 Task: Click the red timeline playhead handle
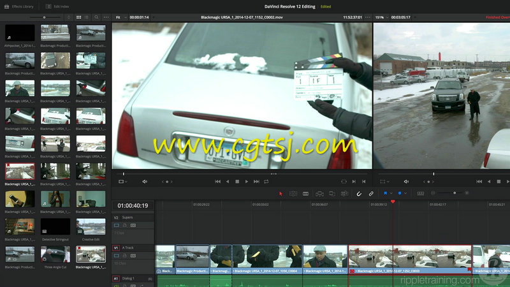point(393,202)
